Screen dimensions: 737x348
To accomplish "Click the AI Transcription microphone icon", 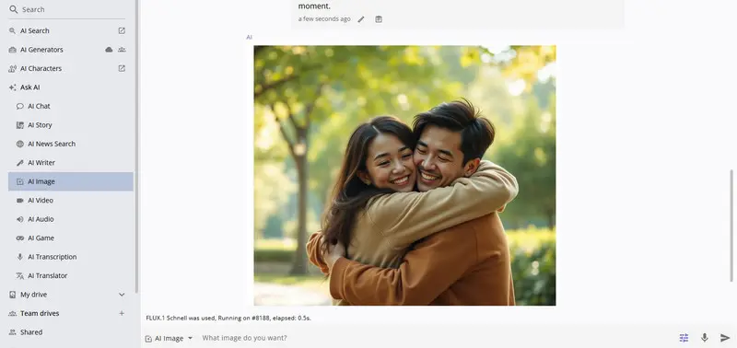I will point(19,257).
